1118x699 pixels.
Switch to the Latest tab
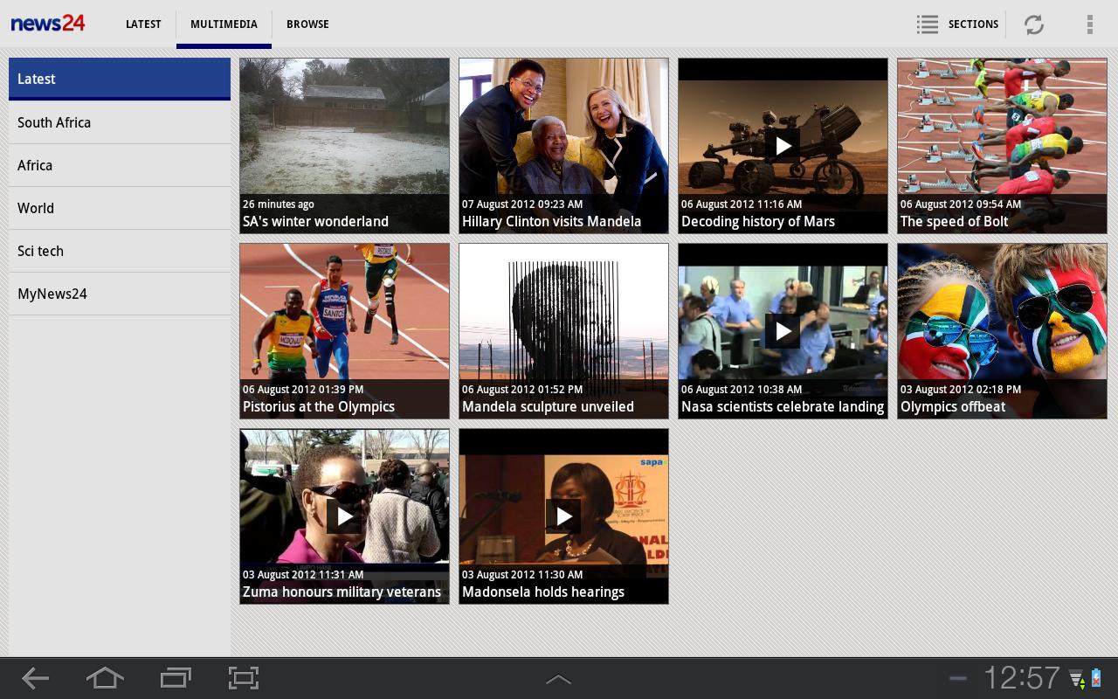143,24
